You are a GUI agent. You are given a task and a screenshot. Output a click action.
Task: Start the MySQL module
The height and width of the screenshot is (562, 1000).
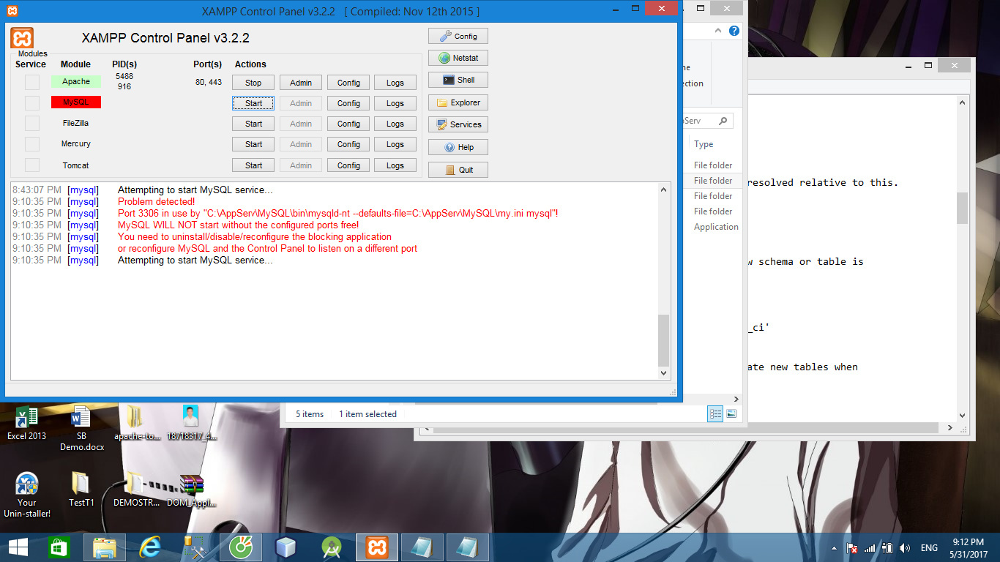[253, 103]
